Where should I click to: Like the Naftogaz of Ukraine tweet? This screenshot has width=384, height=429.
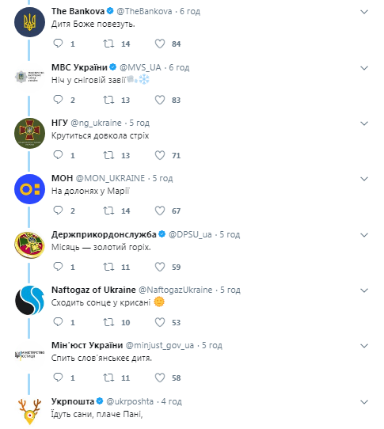[160, 322]
